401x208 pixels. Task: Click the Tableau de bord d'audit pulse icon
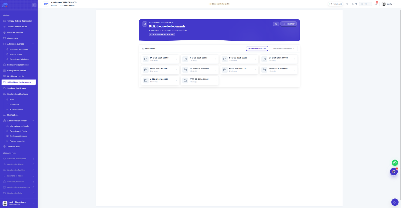point(4,27)
